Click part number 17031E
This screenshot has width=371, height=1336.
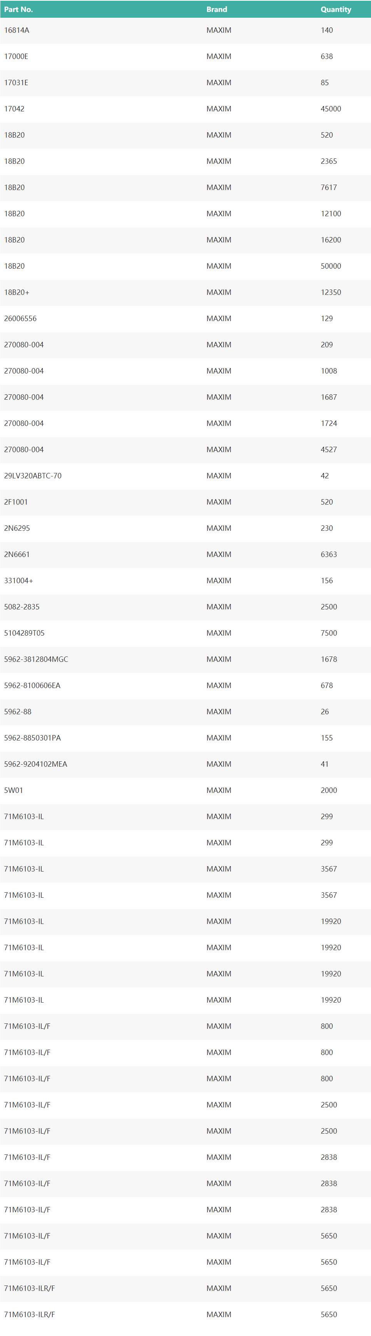tap(16, 83)
